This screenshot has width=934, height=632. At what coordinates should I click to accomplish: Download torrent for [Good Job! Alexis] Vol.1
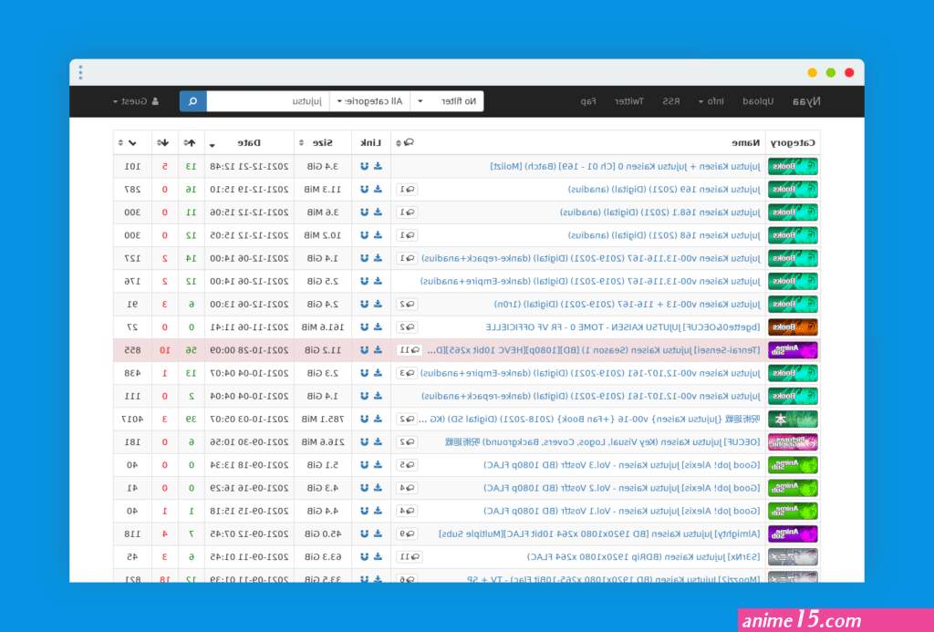tap(378, 511)
